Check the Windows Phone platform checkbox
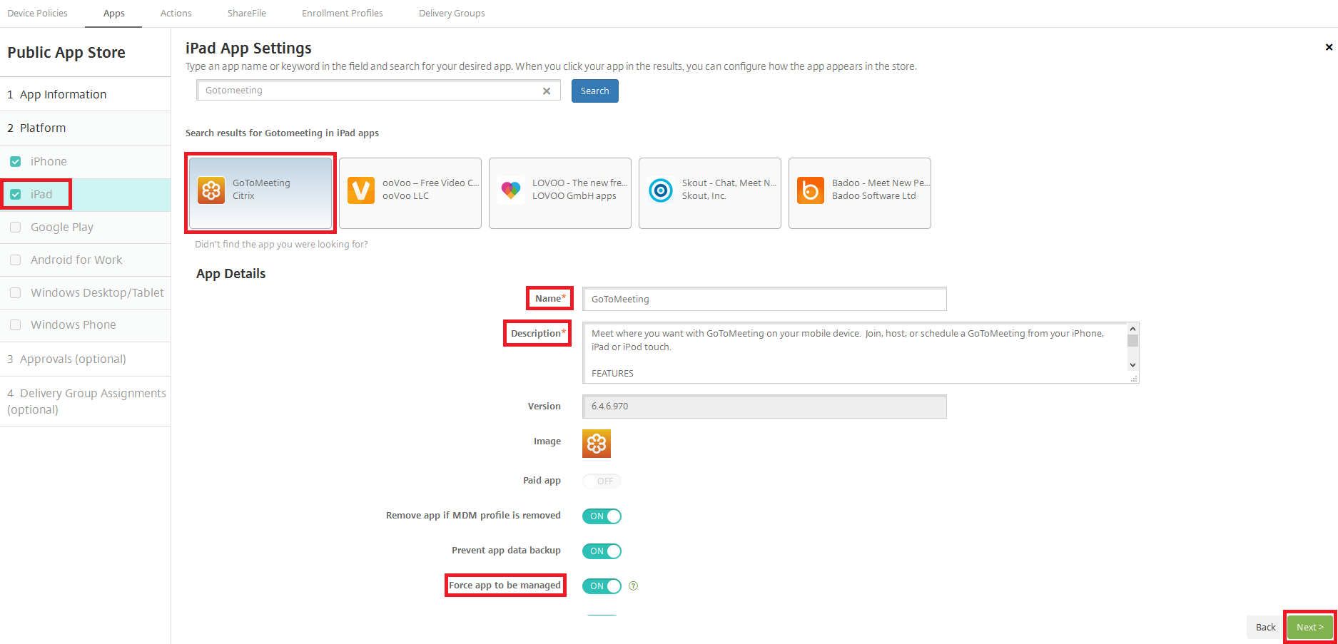The height and width of the screenshot is (644, 1338). tap(16, 325)
